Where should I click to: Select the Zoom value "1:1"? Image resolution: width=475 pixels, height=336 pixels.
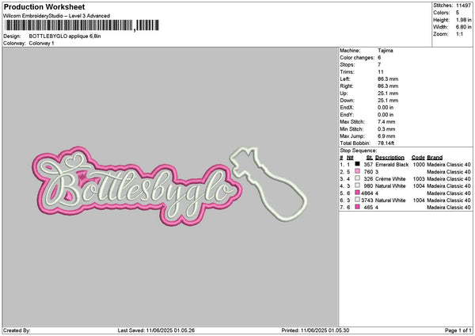coord(459,34)
